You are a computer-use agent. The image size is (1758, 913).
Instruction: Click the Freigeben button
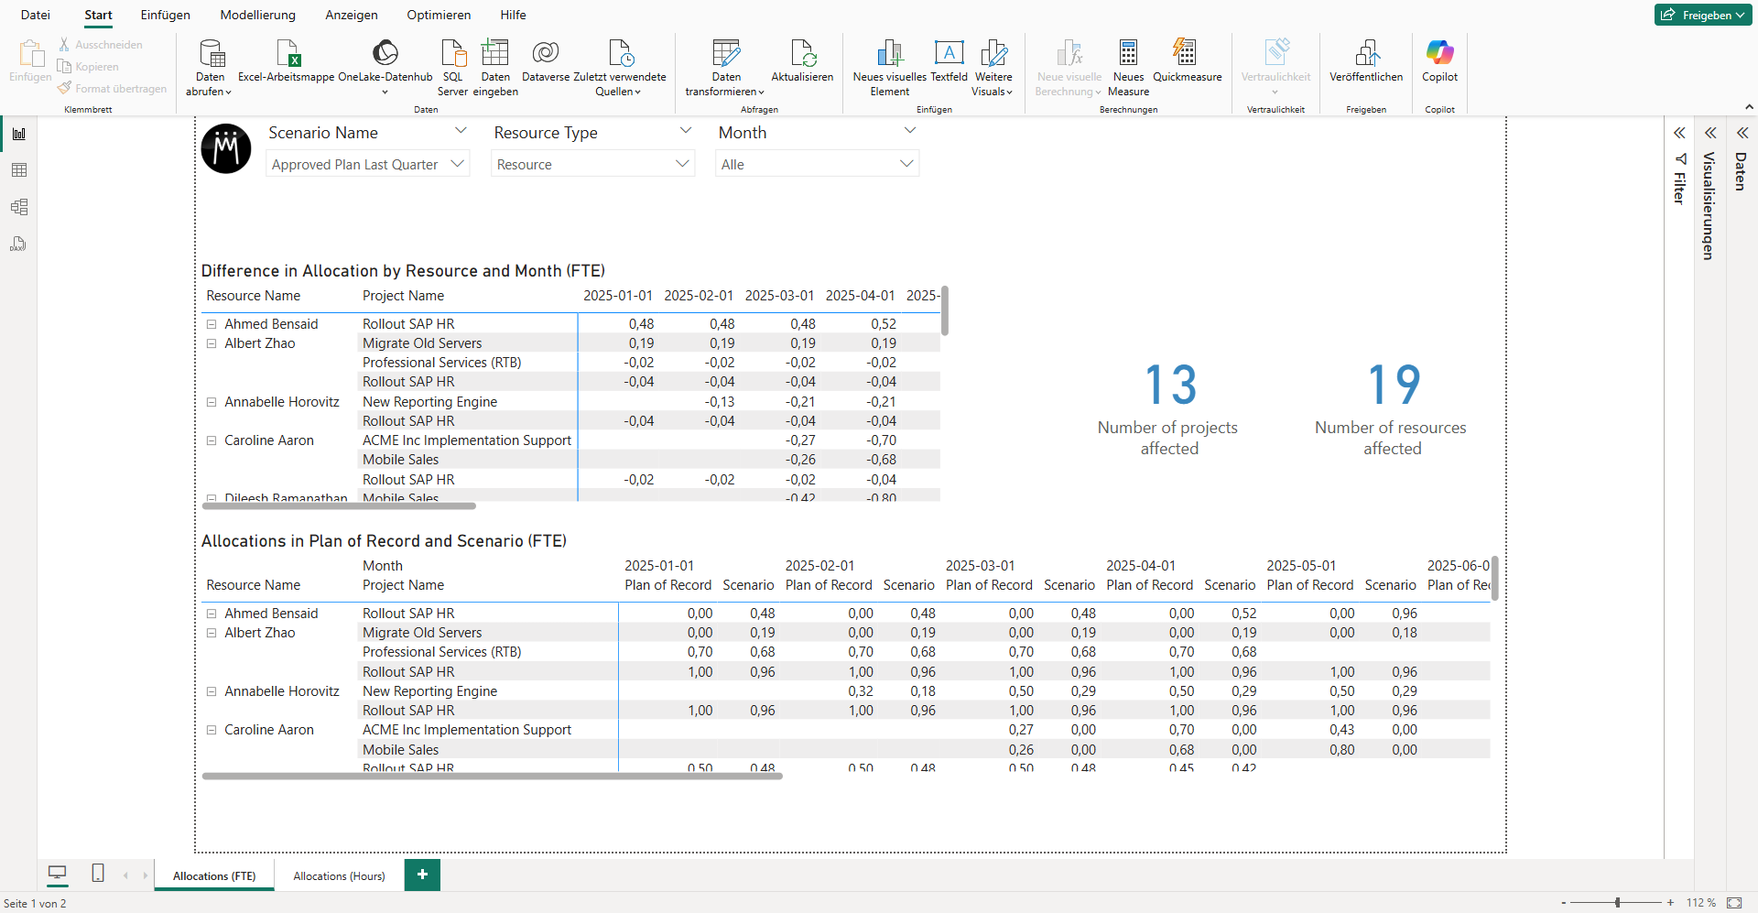1703,15
